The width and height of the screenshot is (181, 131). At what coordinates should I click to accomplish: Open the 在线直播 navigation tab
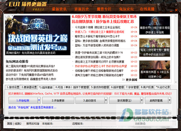(147, 9)
